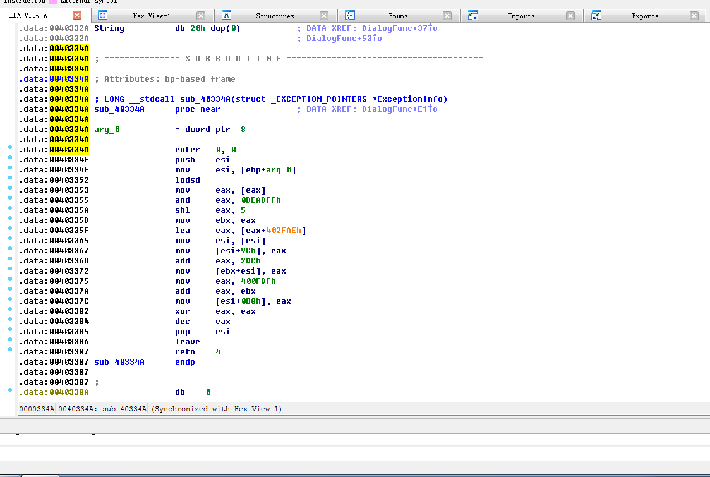Click the Structures tab icon
This screenshot has width=710, height=477.
226,15
